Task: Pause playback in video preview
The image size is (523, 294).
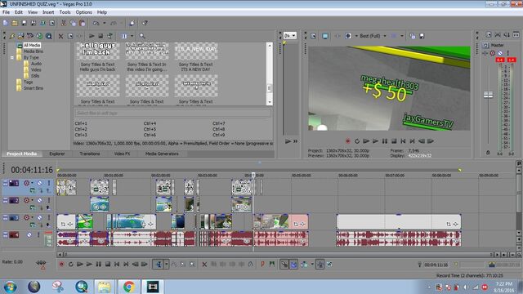Action: tap(385, 141)
